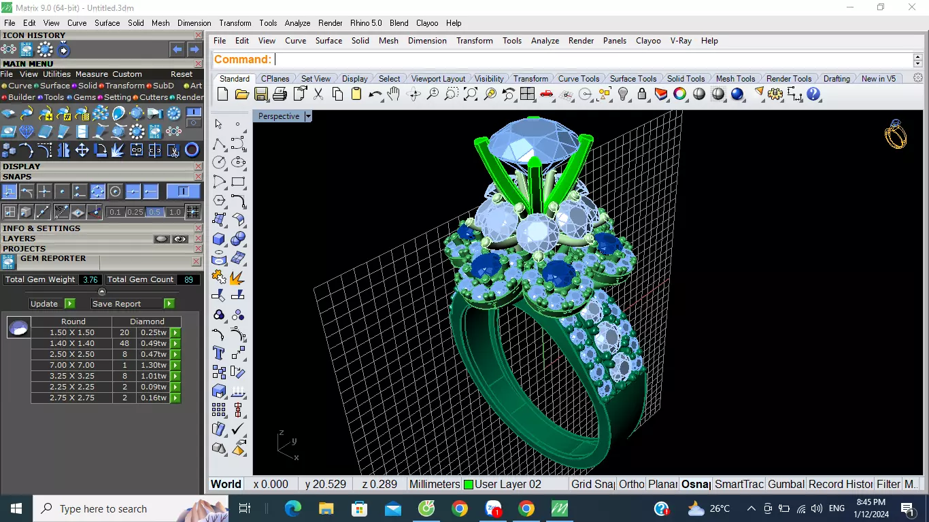Image resolution: width=929 pixels, height=522 pixels.
Task: Open the Render Tools tab
Action: (789, 79)
